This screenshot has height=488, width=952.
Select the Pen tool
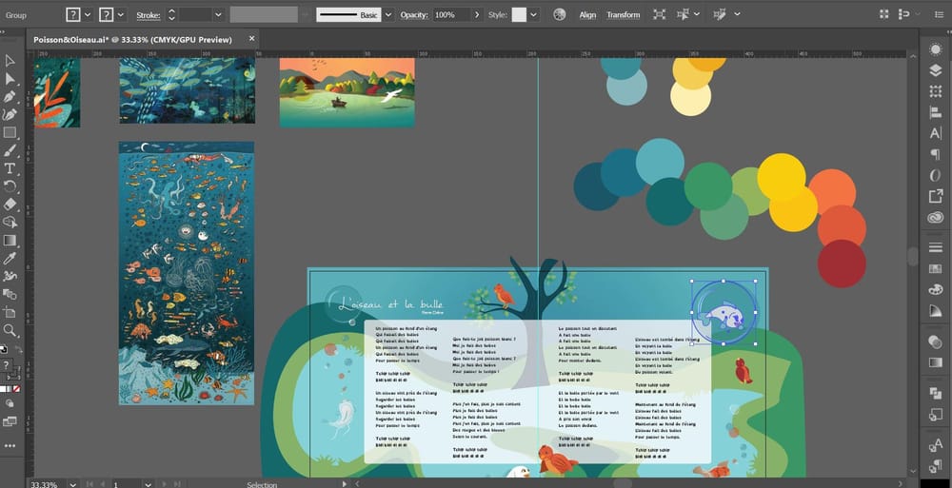[x=10, y=96]
